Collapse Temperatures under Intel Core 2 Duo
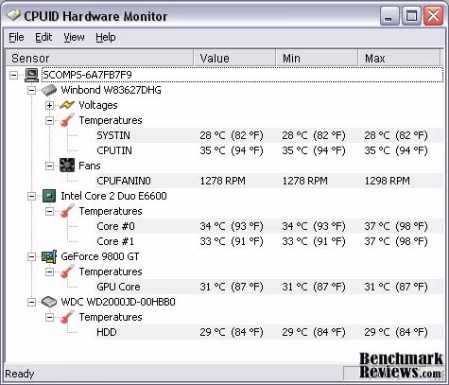Image resolution: width=449 pixels, height=385 pixels. point(49,211)
